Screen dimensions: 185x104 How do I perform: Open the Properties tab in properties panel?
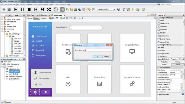click(164, 62)
